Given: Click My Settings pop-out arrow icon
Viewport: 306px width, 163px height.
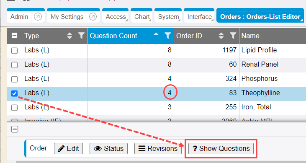Looking at the screenshot, I should (x=93, y=17).
